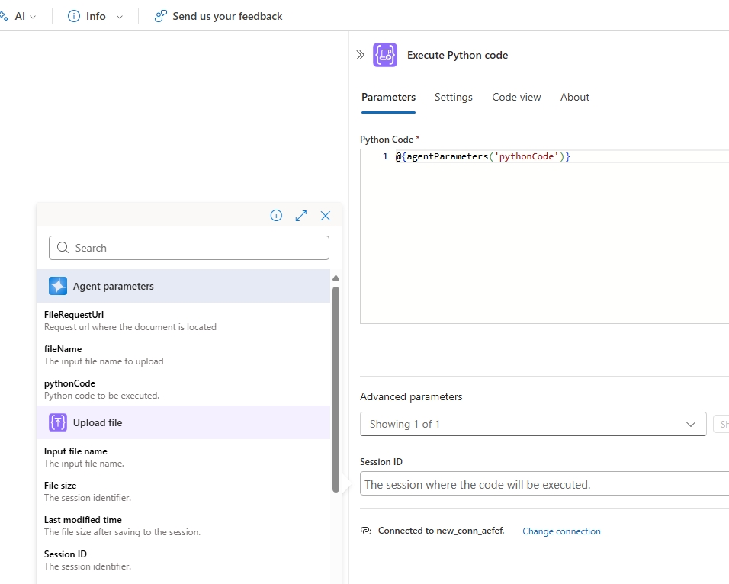Switch to the Code view tab
Image resolution: width=729 pixels, height=584 pixels.
[516, 97]
